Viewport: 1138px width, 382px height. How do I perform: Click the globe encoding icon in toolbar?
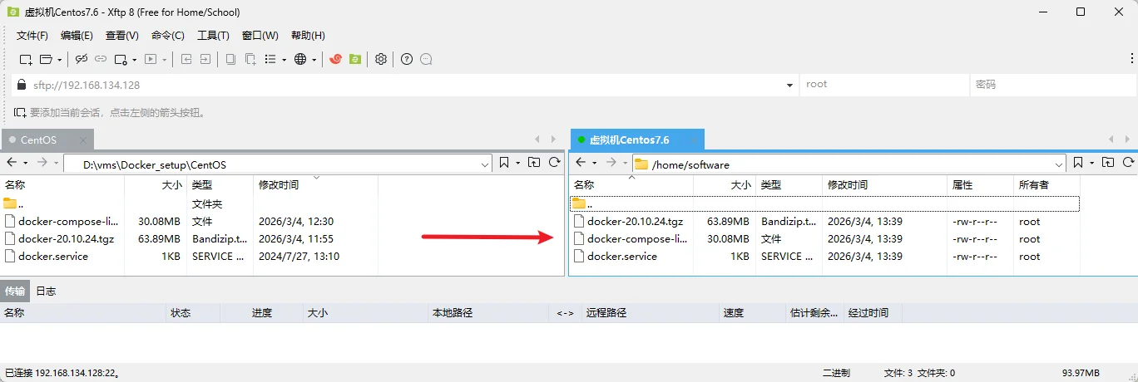(300, 59)
